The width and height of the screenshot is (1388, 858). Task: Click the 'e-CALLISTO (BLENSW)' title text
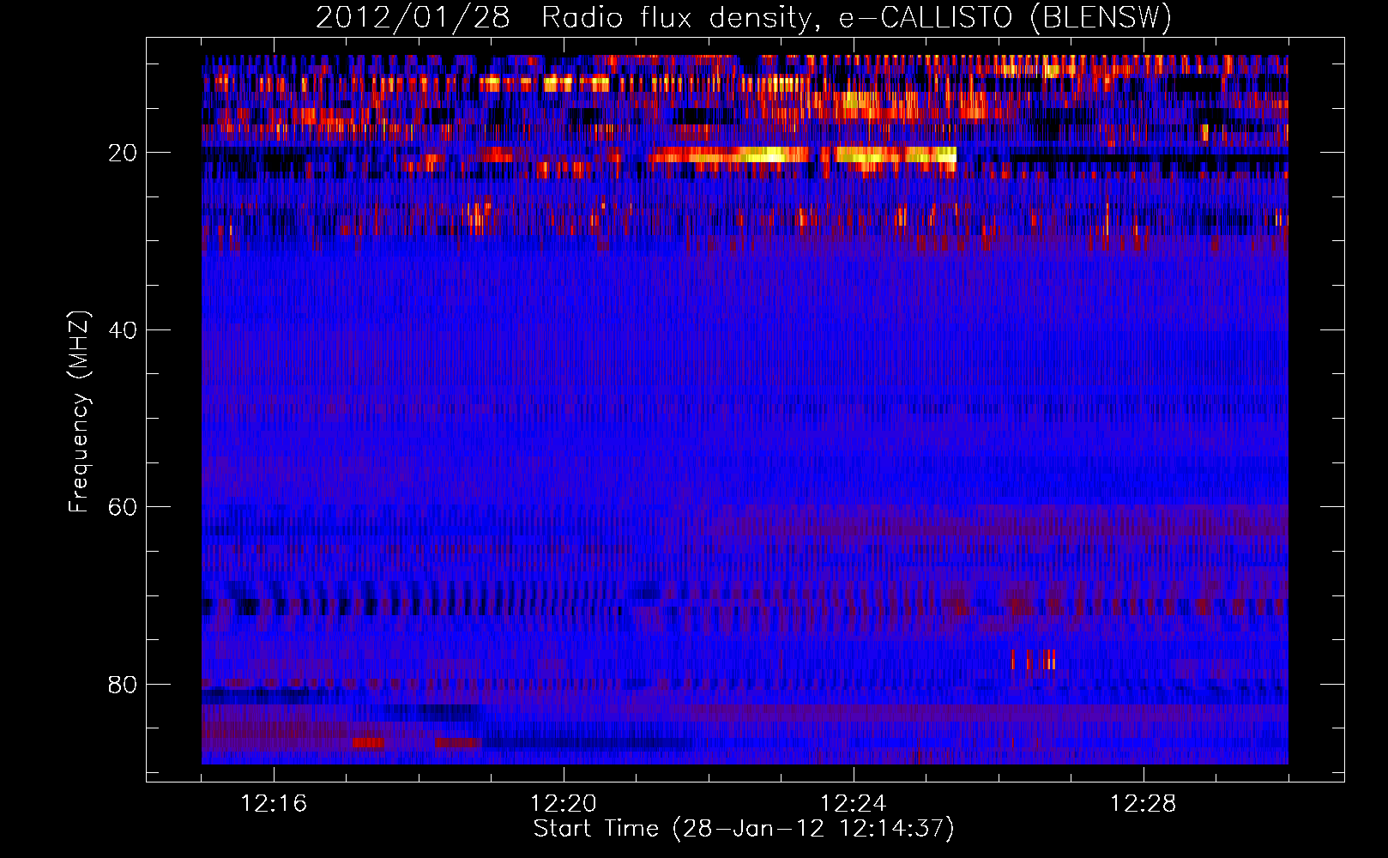click(1005, 18)
